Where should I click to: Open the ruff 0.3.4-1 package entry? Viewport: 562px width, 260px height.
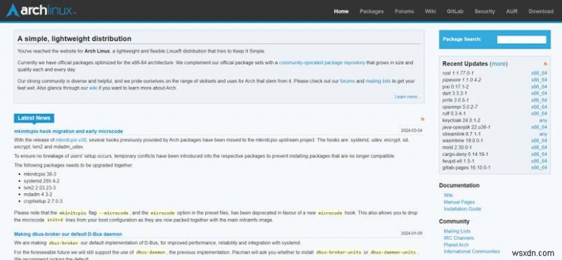[455, 113]
